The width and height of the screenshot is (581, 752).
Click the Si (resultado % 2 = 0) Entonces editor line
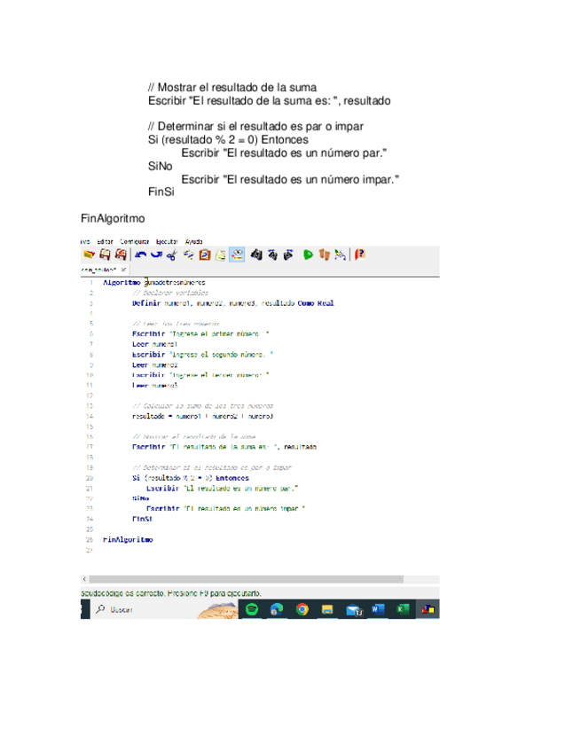[191, 478]
